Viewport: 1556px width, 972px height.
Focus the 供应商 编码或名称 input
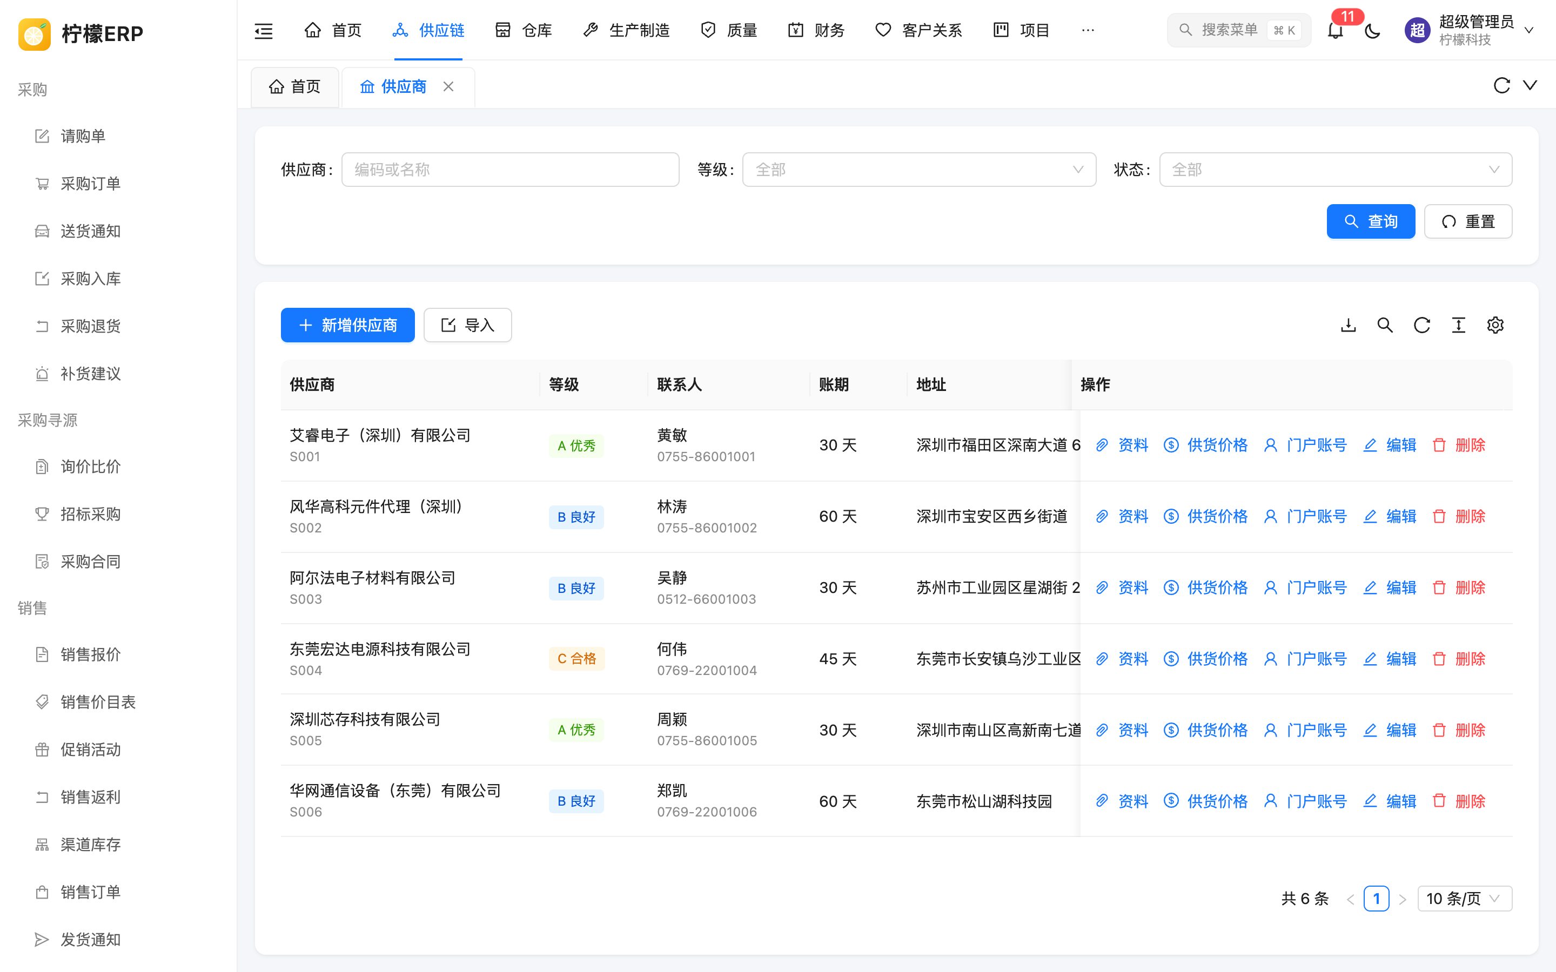511,170
